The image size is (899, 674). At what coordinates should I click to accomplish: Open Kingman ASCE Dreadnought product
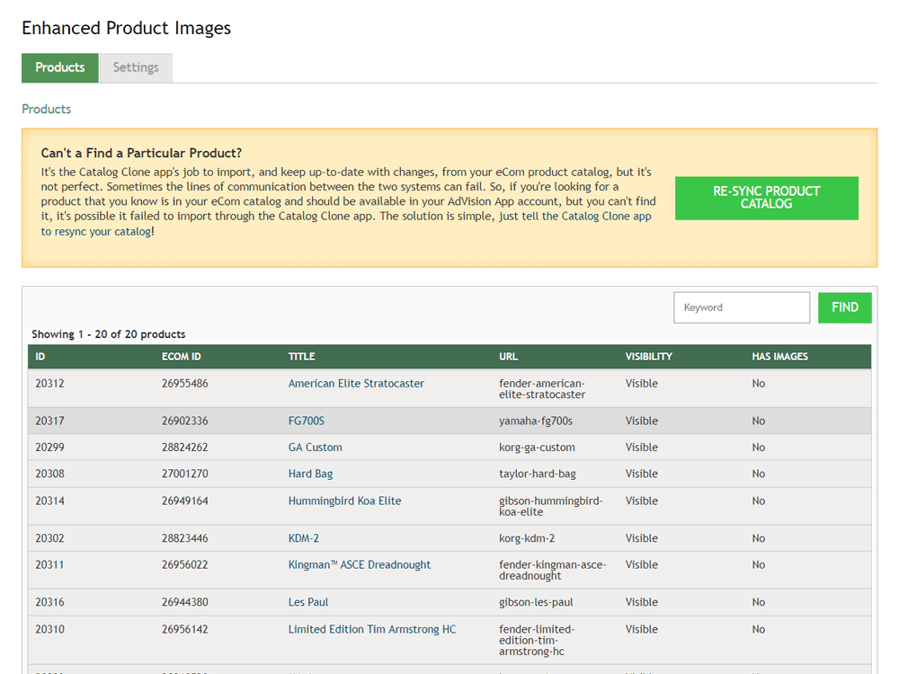click(359, 565)
